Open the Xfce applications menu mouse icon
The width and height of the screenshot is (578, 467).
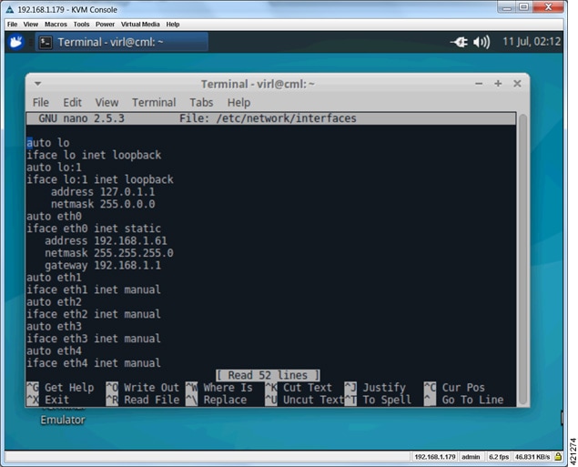pyautogui.click(x=15, y=42)
